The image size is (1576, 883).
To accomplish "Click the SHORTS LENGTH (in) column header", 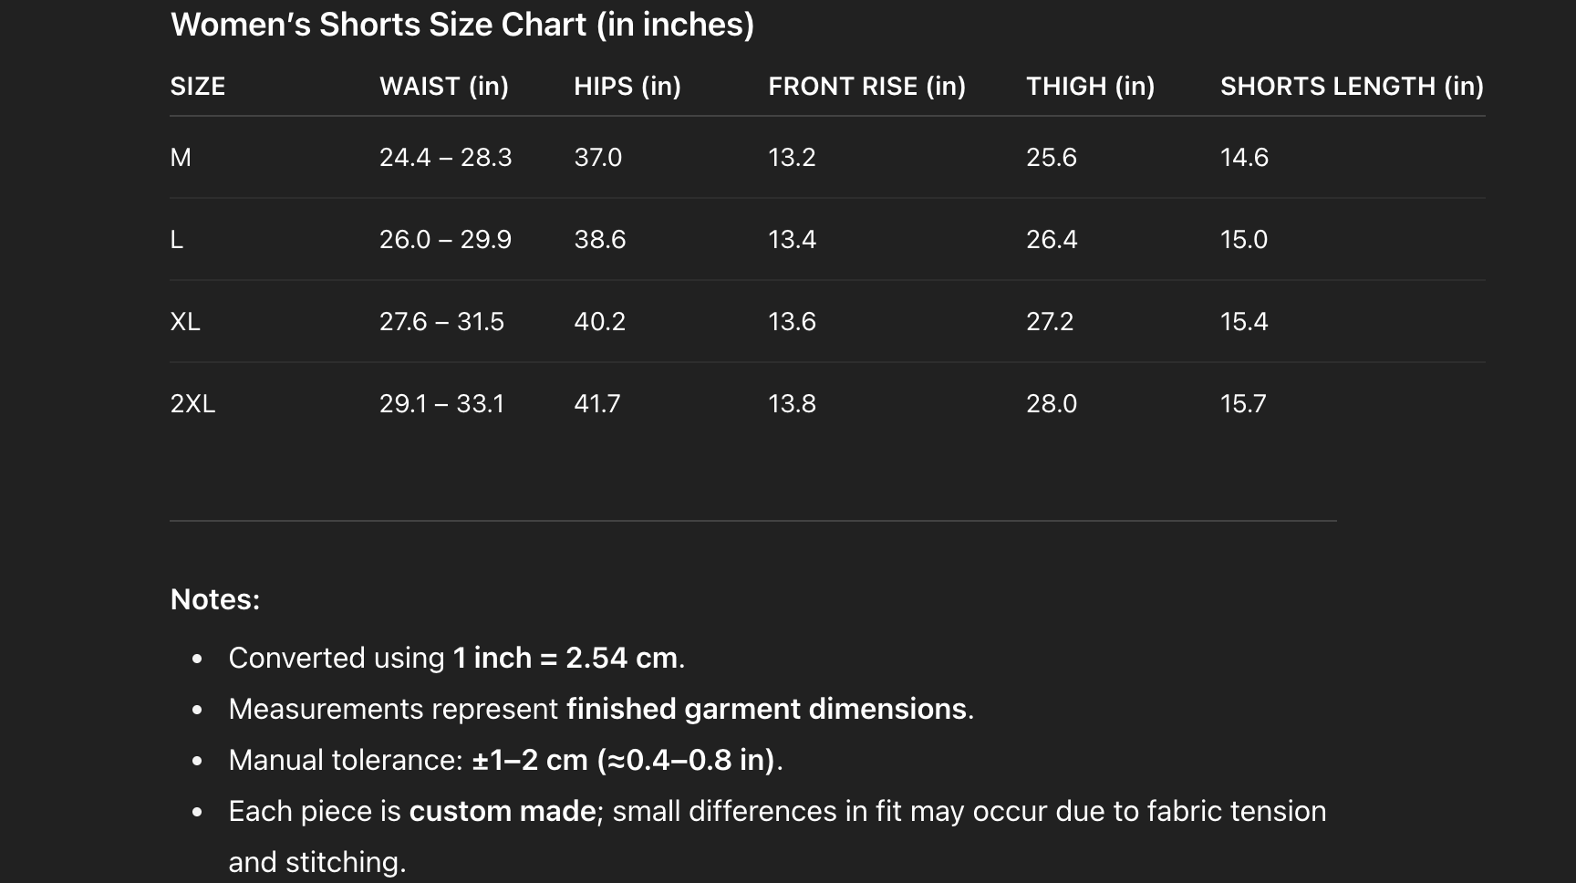I will click(x=1351, y=87).
